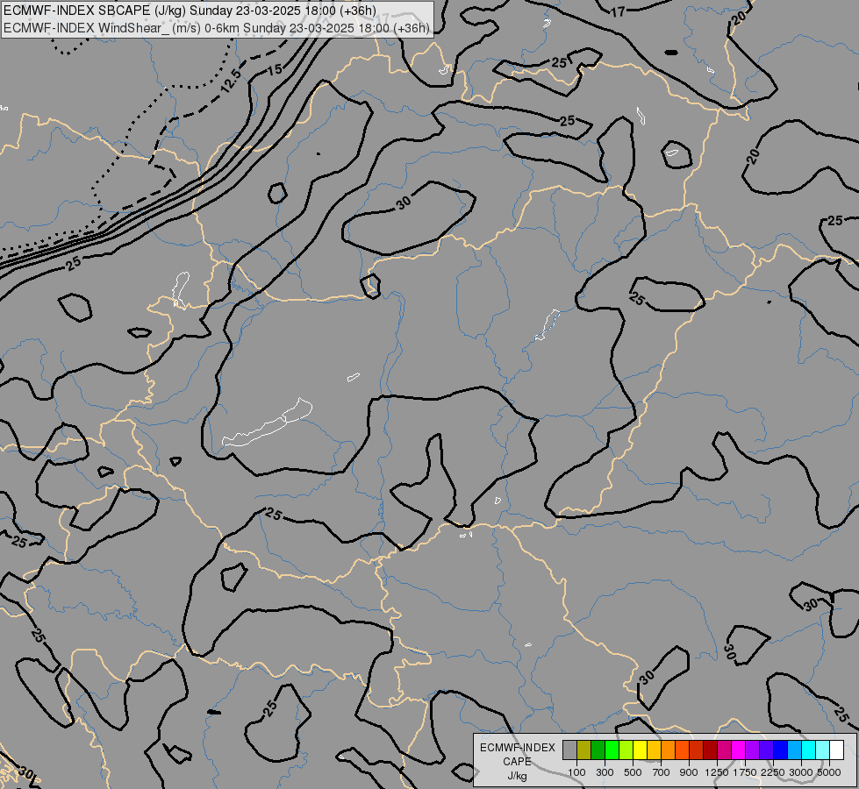859x789 pixels.
Task: Click the legend word CAPE
Action: [x=517, y=762]
